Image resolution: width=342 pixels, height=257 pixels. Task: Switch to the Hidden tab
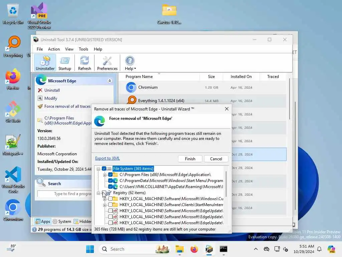click(82, 222)
